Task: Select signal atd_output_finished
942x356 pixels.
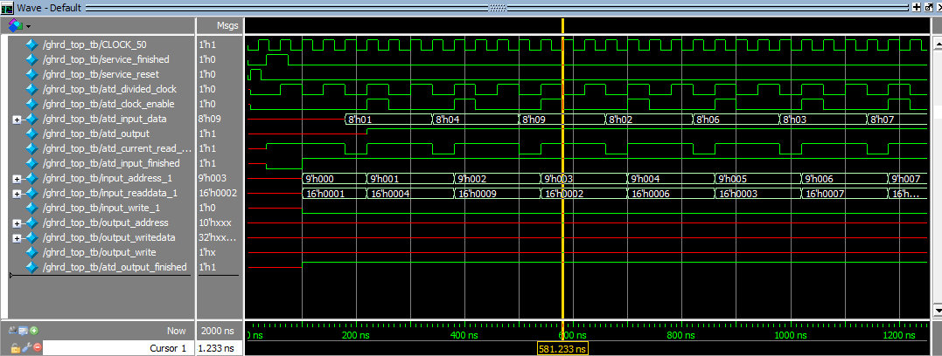Action: point(115,267)
